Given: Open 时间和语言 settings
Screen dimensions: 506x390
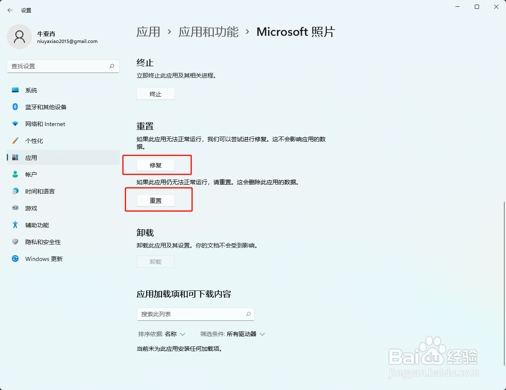Looking at the screenshot, I should [x=63, y=191].
